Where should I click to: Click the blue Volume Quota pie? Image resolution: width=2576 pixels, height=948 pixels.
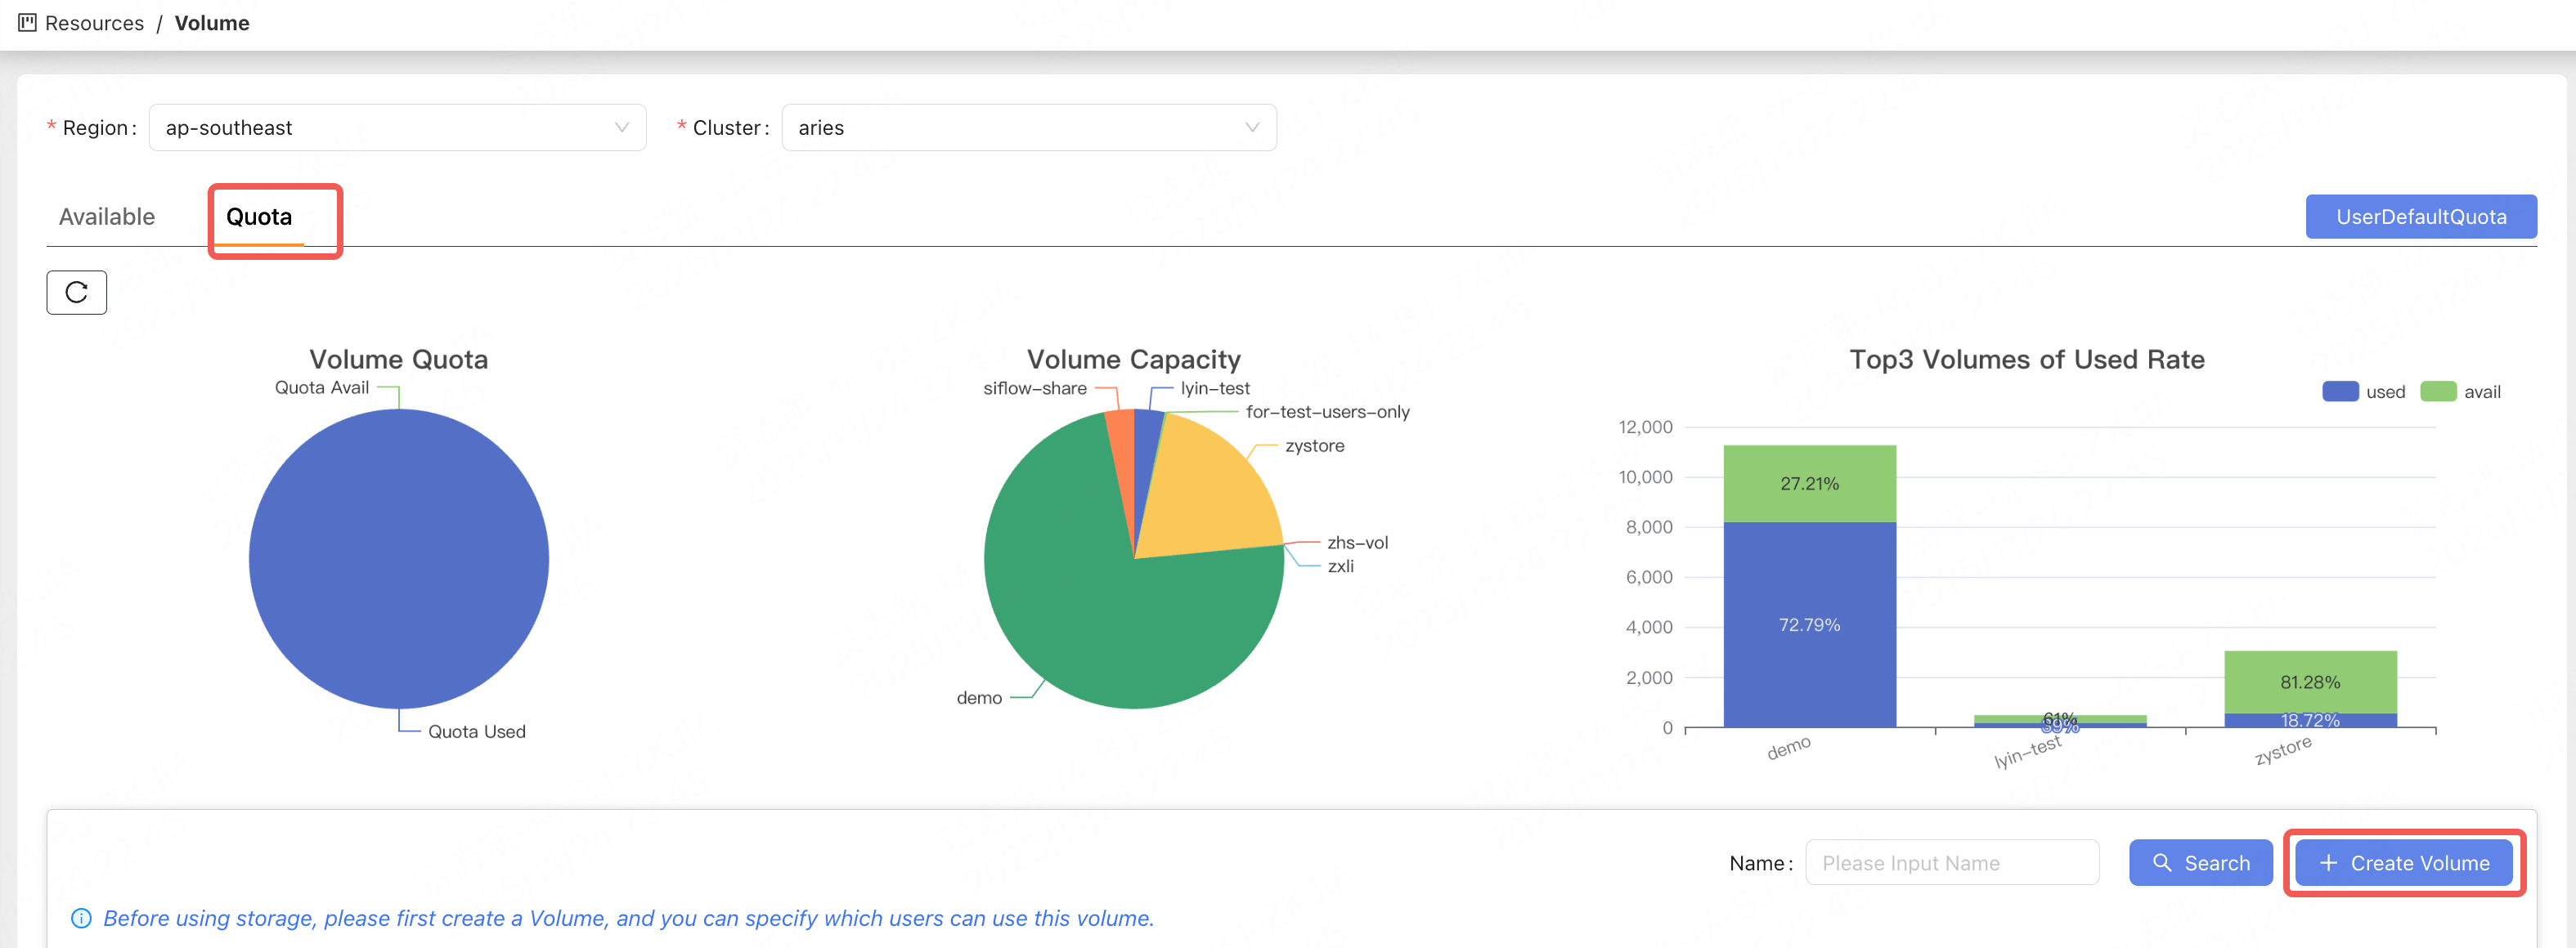click(x=399, y=558)
